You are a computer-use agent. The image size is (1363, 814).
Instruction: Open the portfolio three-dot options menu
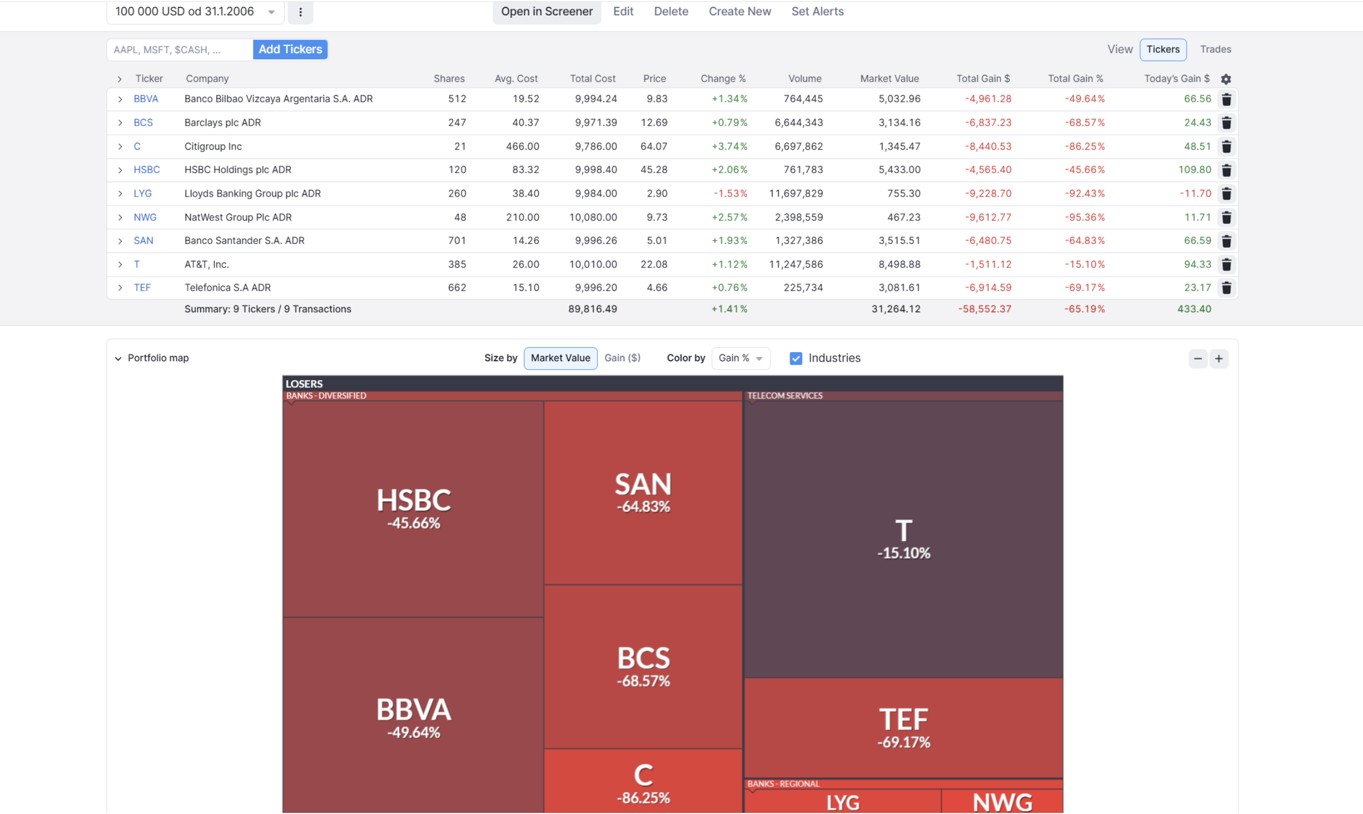300,12
